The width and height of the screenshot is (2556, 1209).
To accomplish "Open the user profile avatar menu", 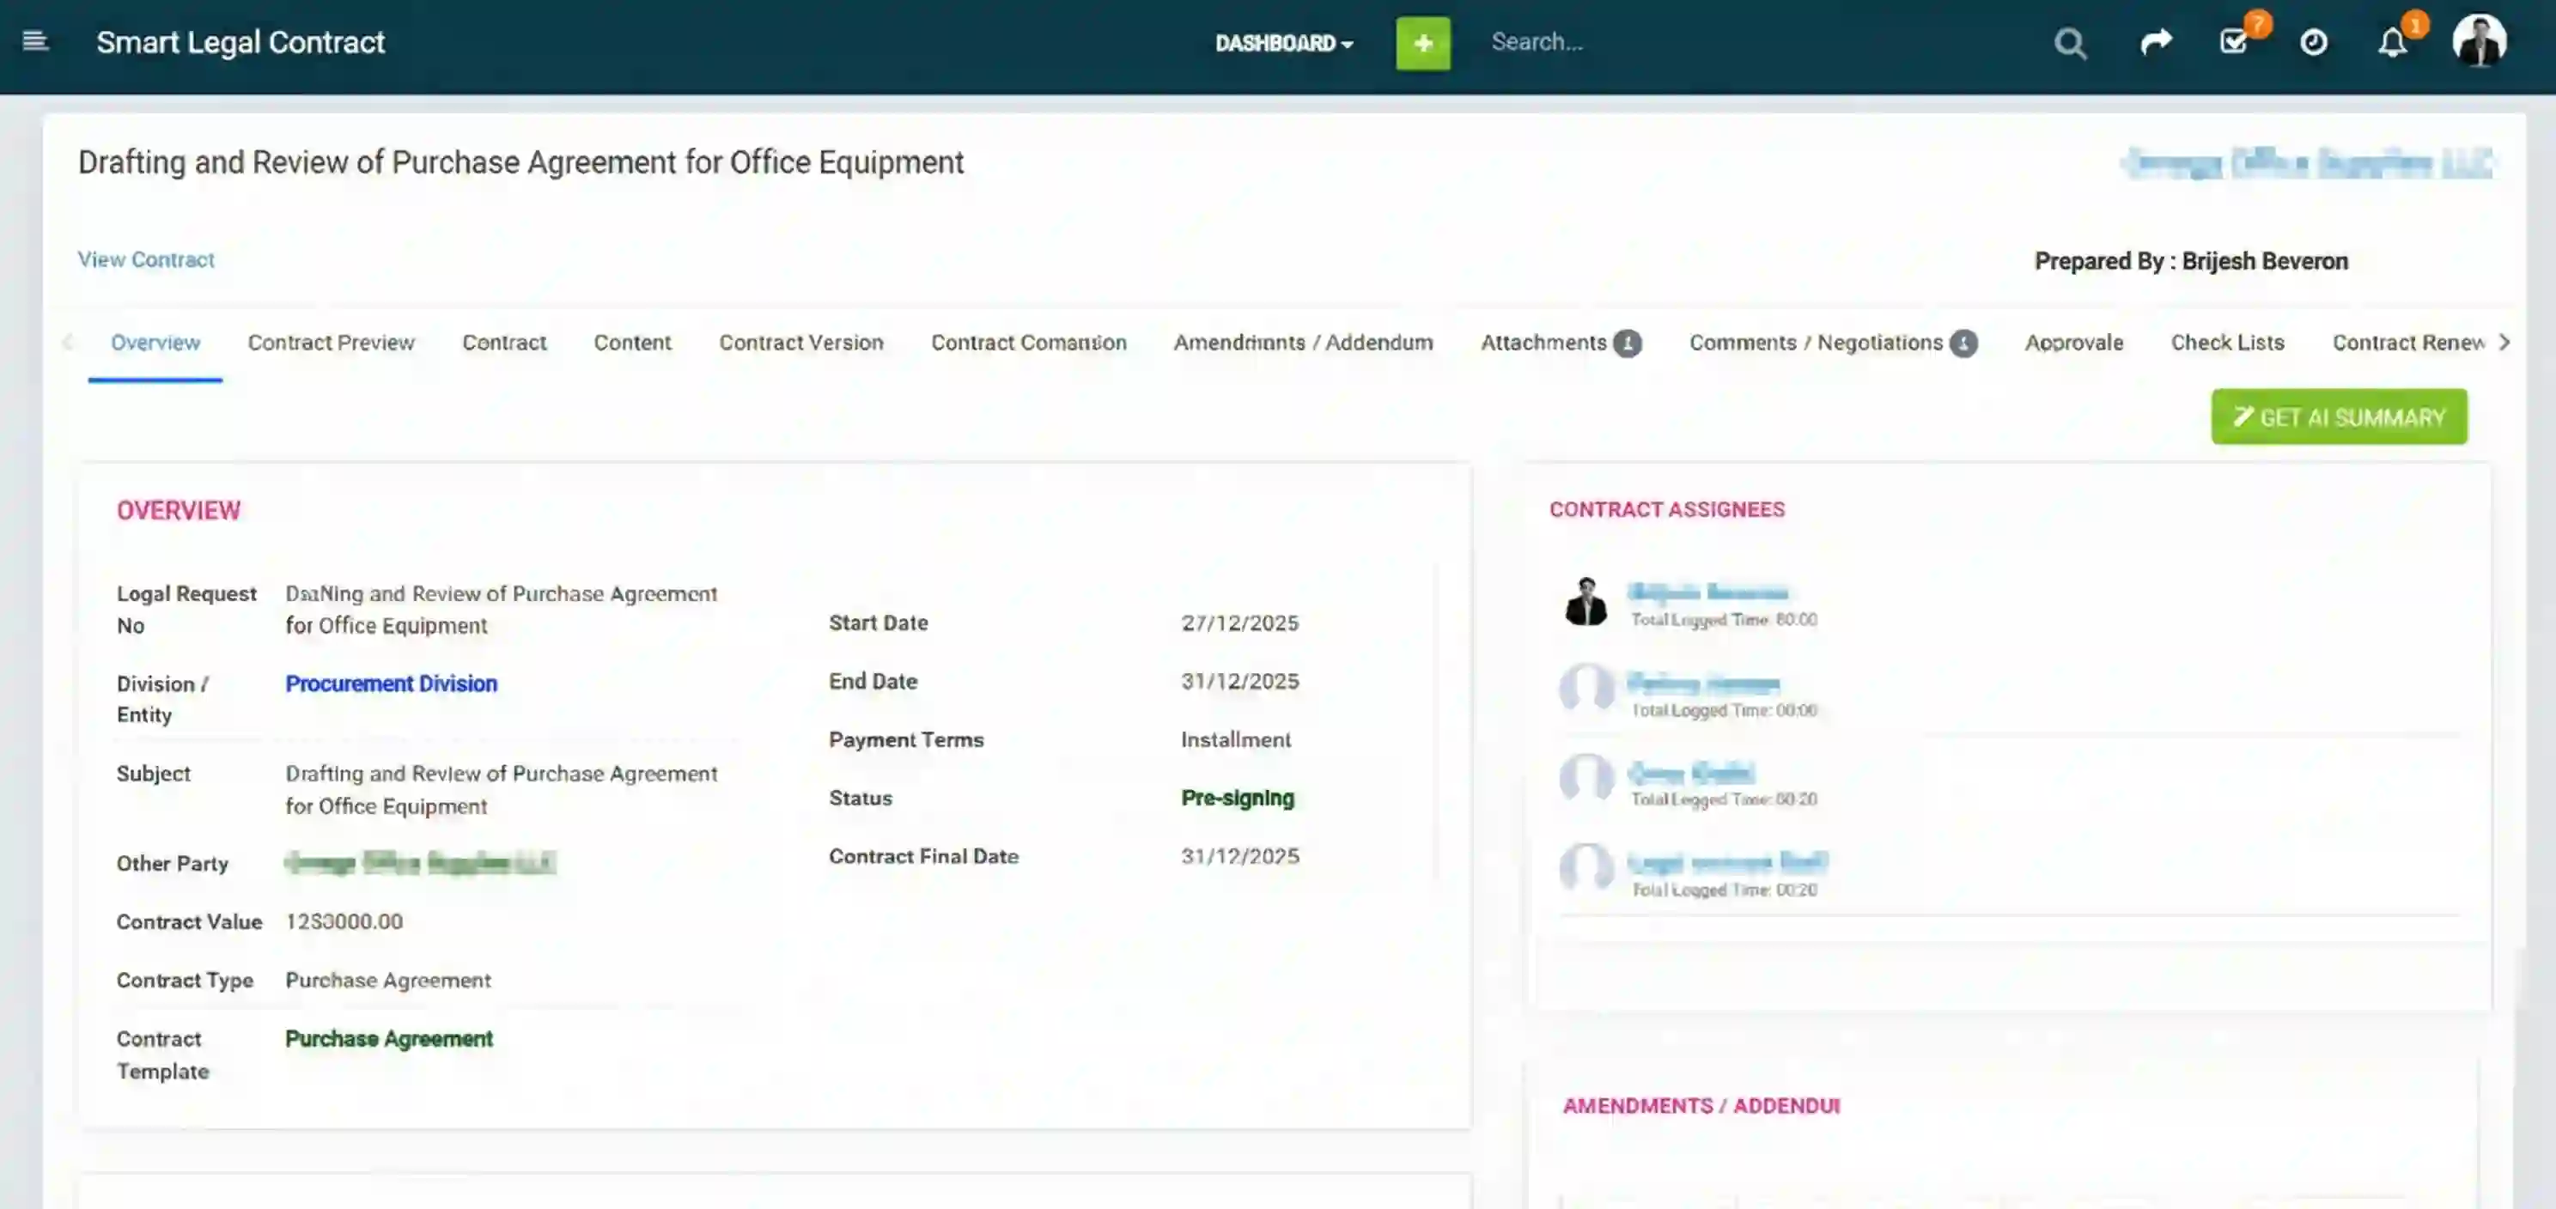I will point(2480,40).
